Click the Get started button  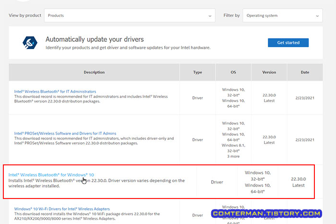(x=288, y=43)
